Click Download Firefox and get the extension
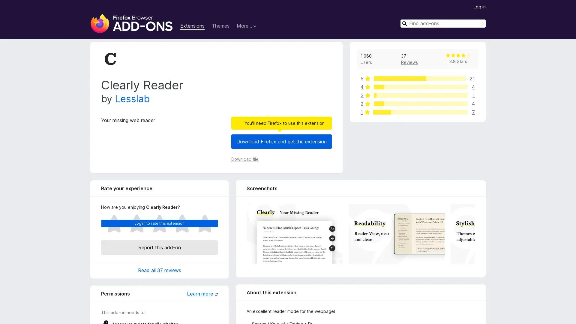This screenshot has height=324, width=576. [x=281, y=142]
